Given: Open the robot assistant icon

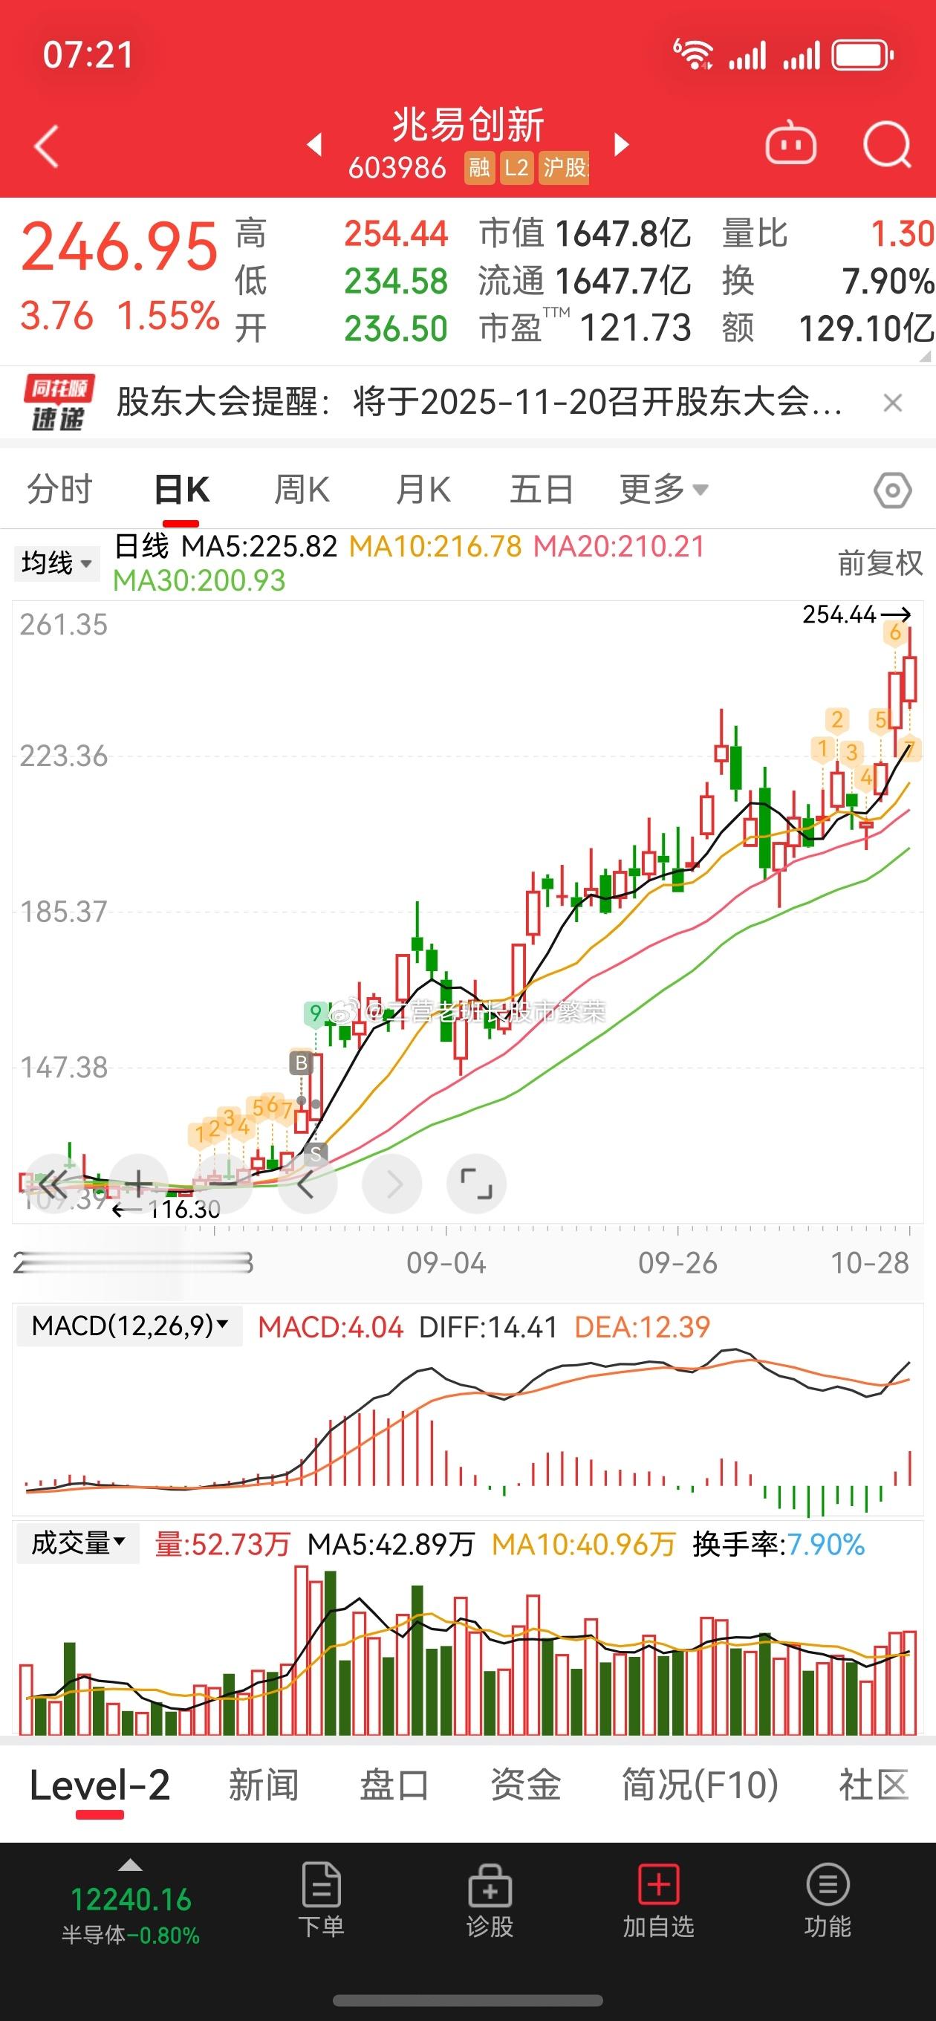Looking at the screenshot, I should click(x=790, y=143).
